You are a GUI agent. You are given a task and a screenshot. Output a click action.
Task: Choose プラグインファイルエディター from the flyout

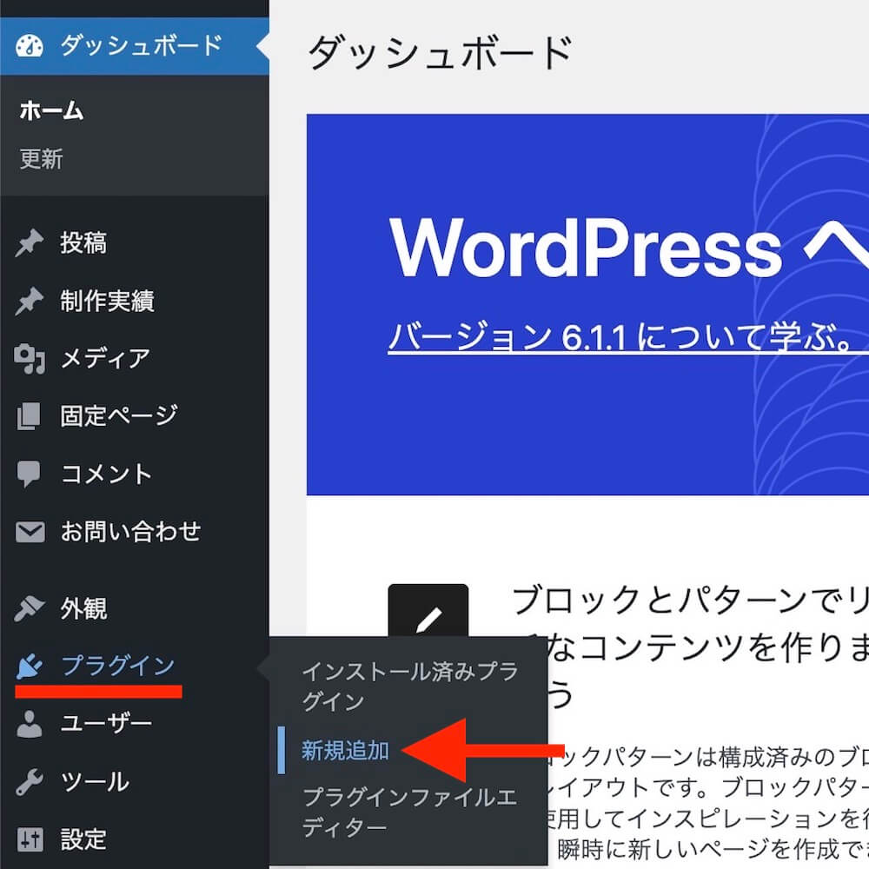tap(410, 813)
